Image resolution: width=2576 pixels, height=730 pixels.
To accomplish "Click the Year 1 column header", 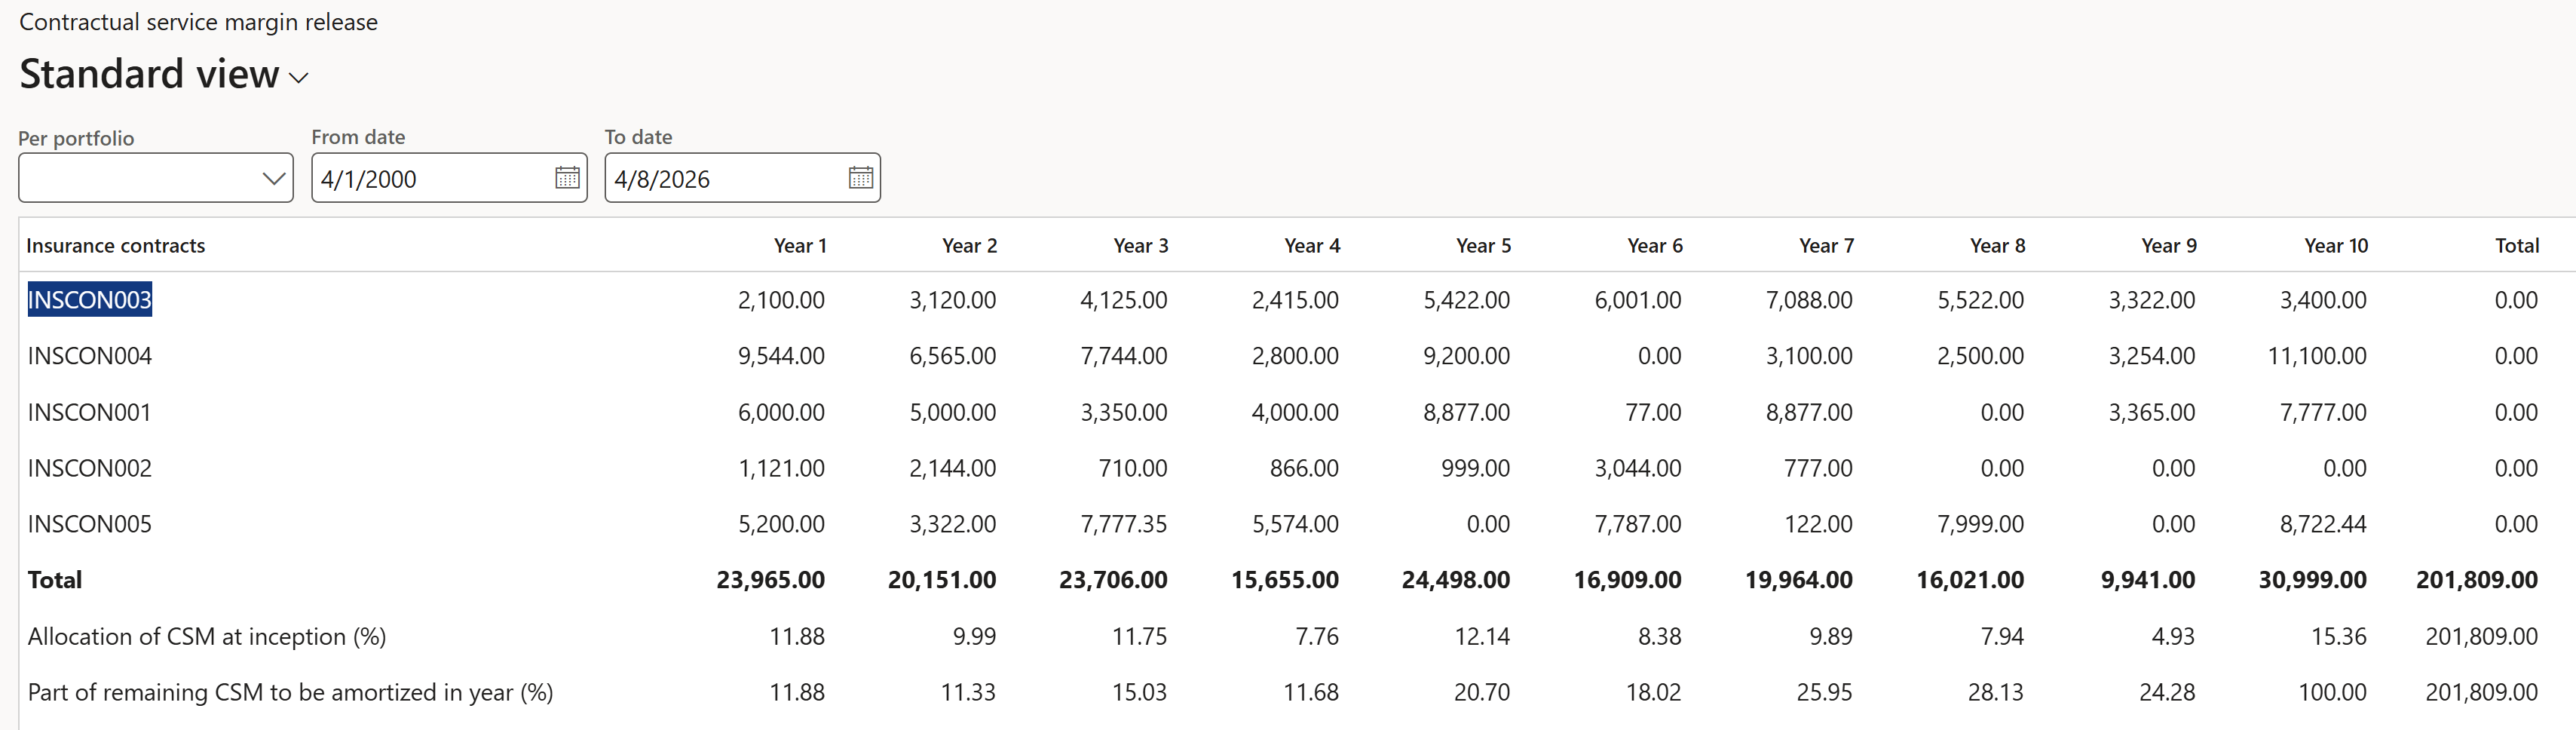I will click(x=799, y=246).
